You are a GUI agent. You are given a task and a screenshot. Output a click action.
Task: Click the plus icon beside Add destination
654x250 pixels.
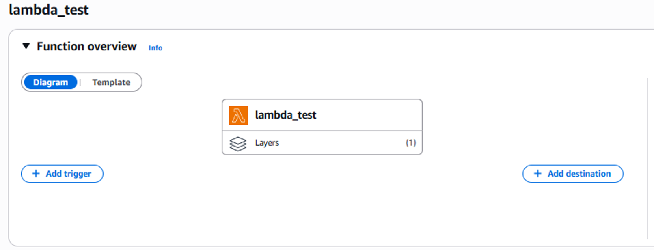[537, 174]
